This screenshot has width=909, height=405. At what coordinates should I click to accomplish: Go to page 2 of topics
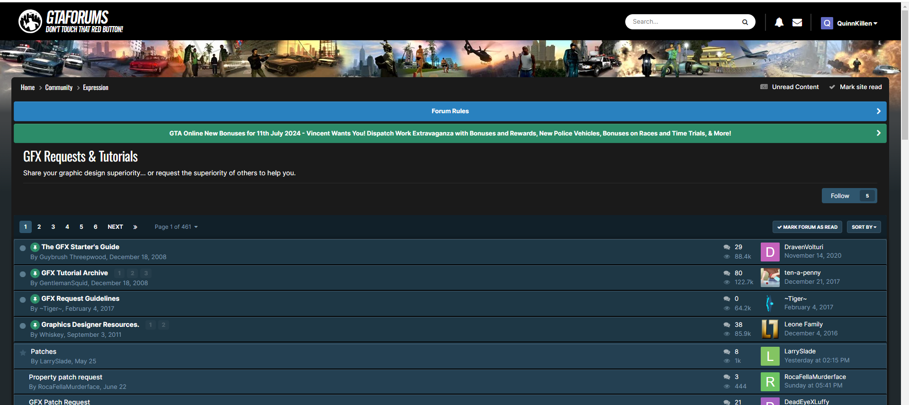click(x=39, y=227)
